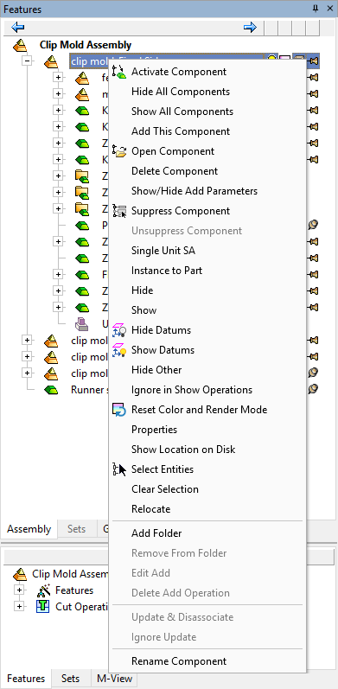Click the blue left arrow in Features header

(17, 28)
